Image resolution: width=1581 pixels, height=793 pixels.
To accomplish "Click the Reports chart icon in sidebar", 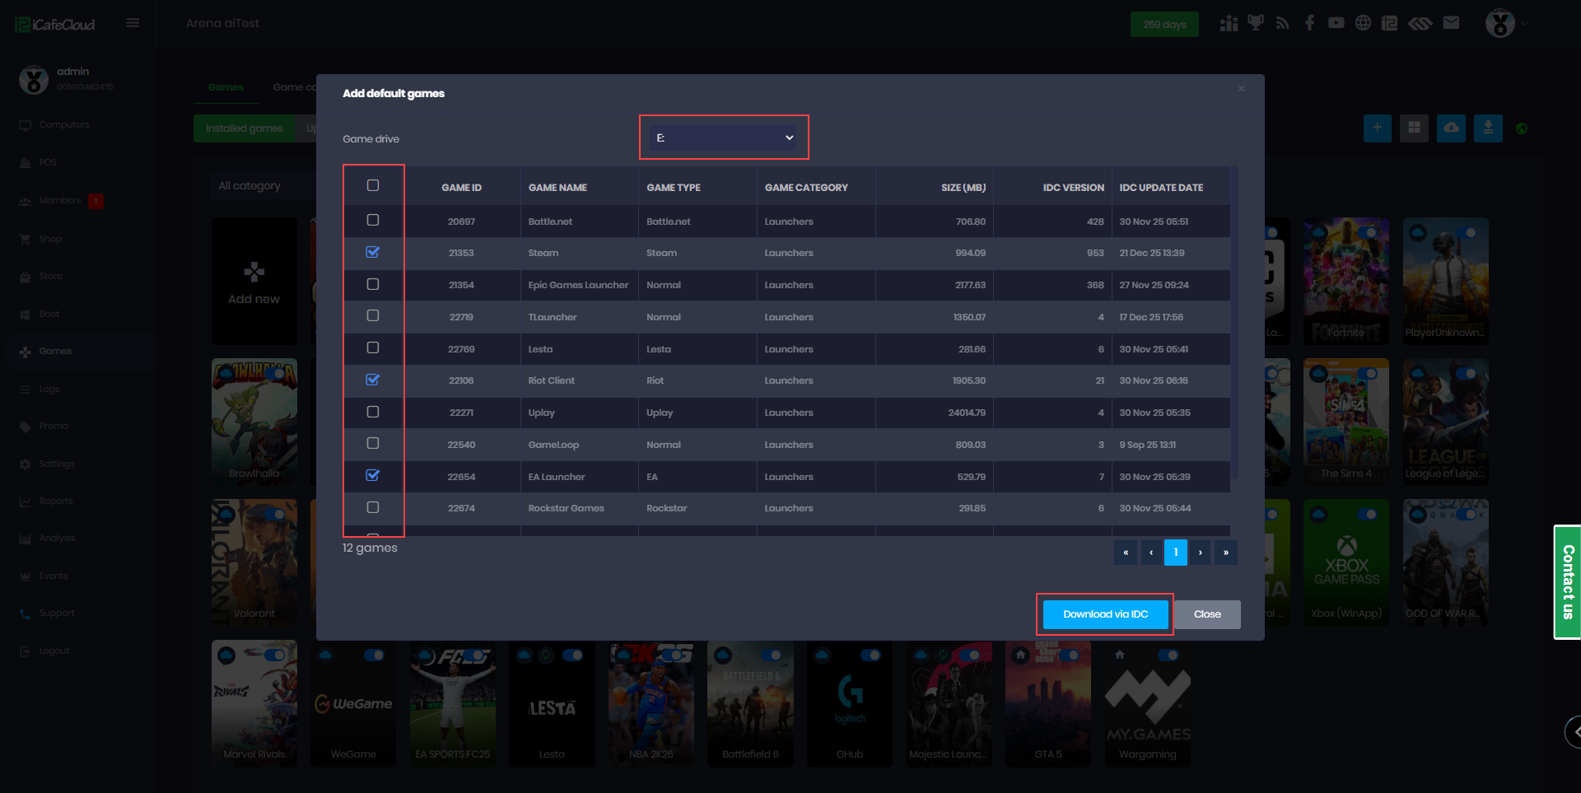I will 25,501.
